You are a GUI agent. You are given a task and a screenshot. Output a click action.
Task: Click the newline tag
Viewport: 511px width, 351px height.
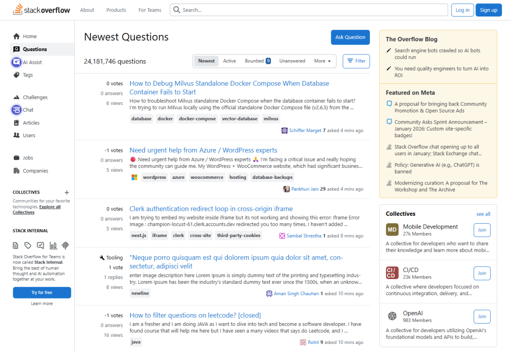[140, 293]
